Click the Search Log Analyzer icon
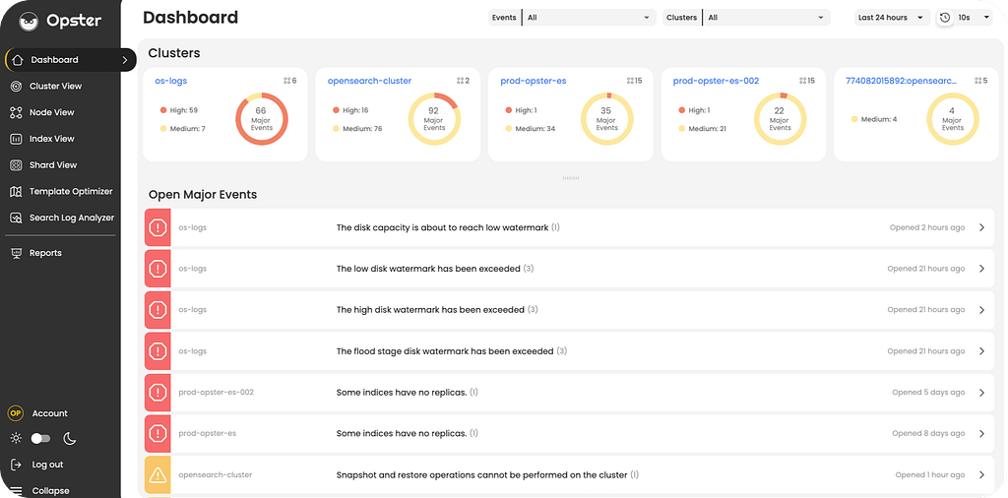Image resolution: width=1008 pixels, height=498 pixels. pyautogui.click(x=16, y=218)
